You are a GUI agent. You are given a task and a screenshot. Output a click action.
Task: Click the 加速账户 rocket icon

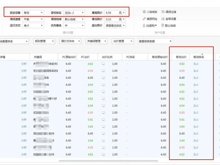(144, 26)
